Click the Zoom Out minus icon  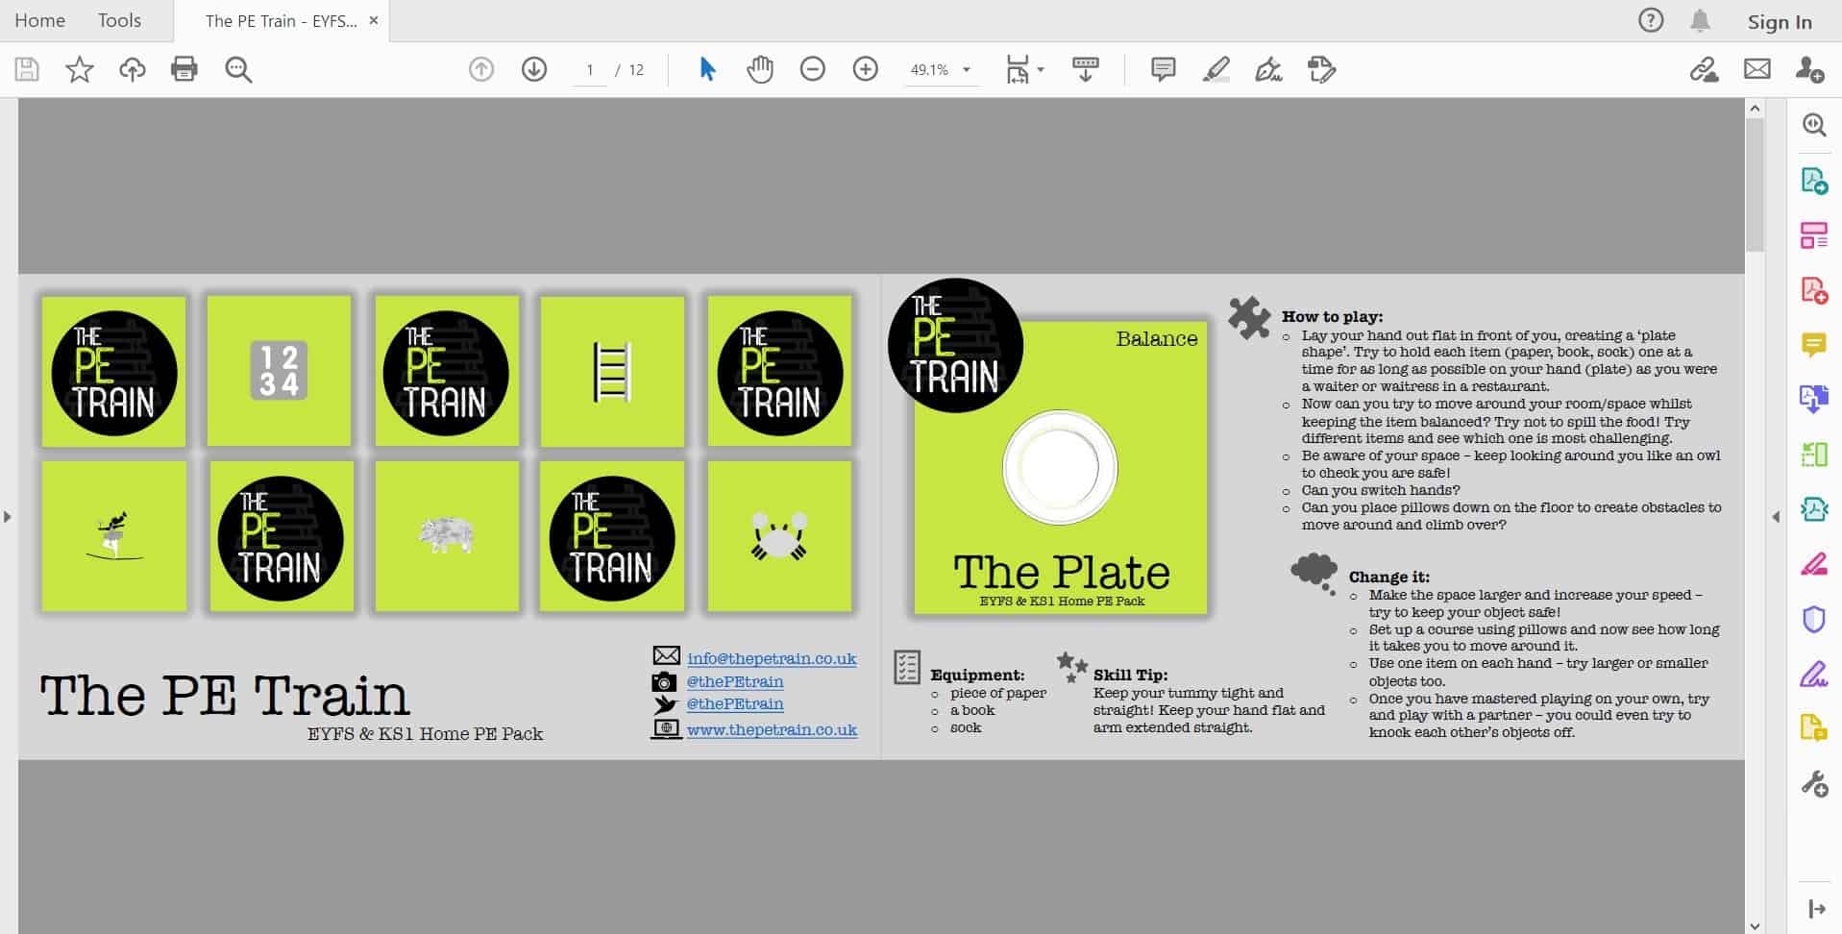(812, 69)
